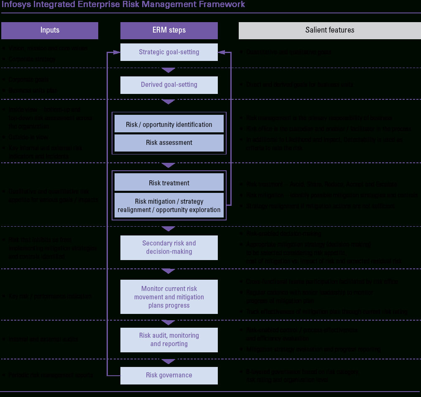Click the "Risk-enabled decision-making" feature text
The image size is (421, 397).
(283, 233)
